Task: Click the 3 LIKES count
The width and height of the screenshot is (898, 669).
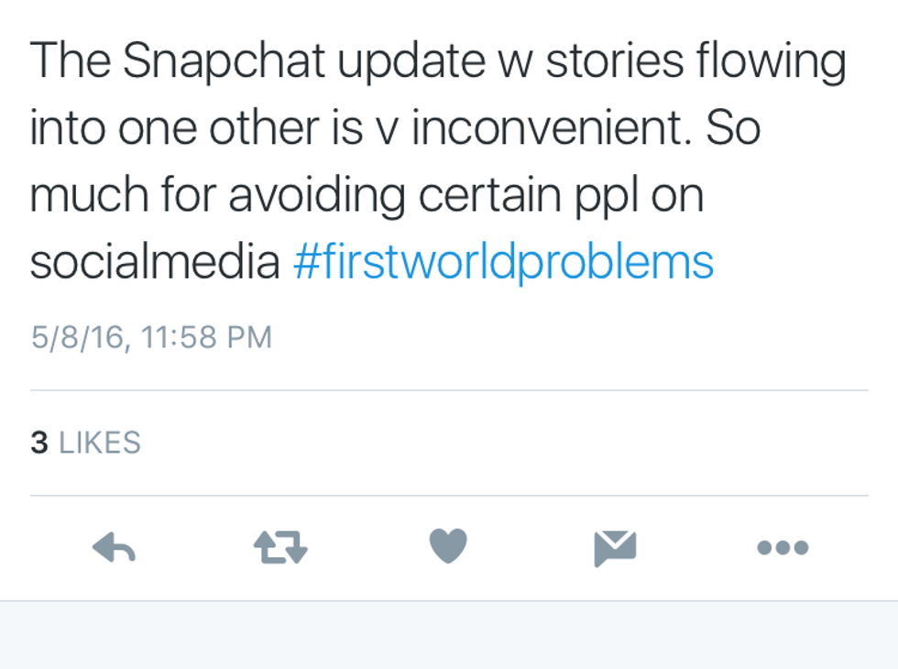Action: pos(85,444)
